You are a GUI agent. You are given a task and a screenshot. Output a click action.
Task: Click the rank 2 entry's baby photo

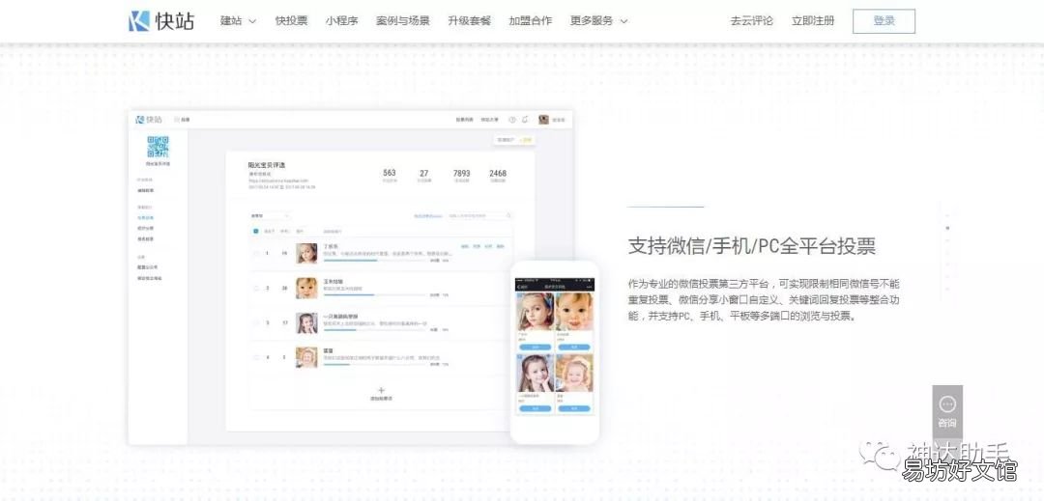coord(307,289)
